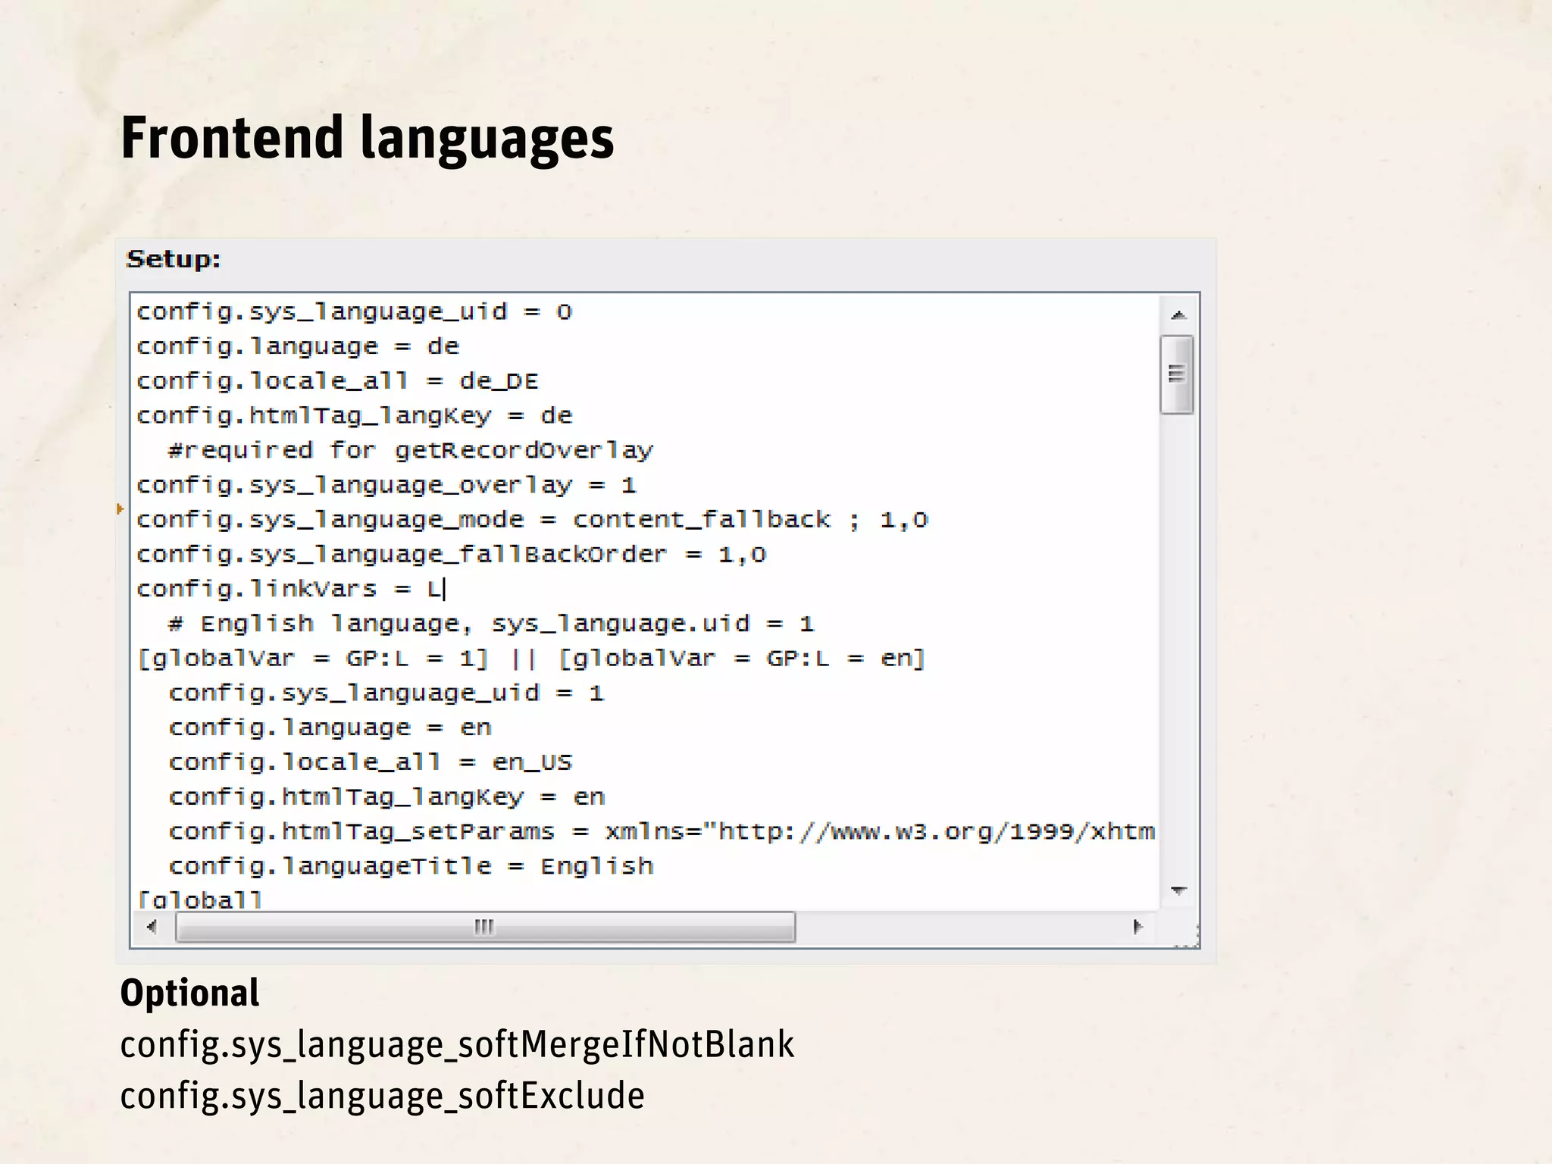Click line 'config.sys_language_uid = 1'

pos(386,693)
